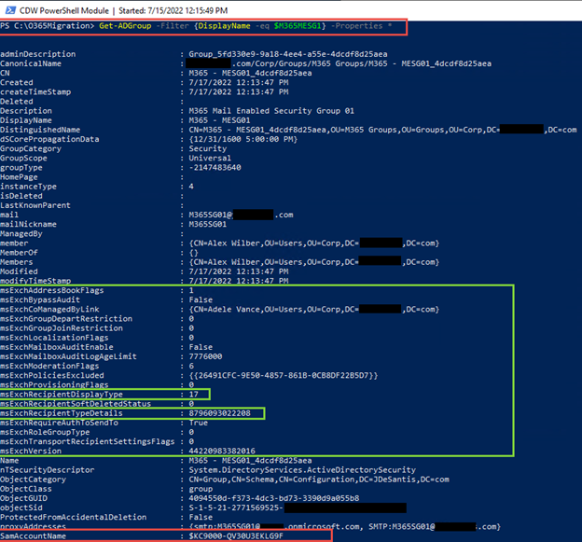Click msExchRoleGroupType label
Image resolution: width=582 pixels, height=542 pixels.
tap(45, 433)
